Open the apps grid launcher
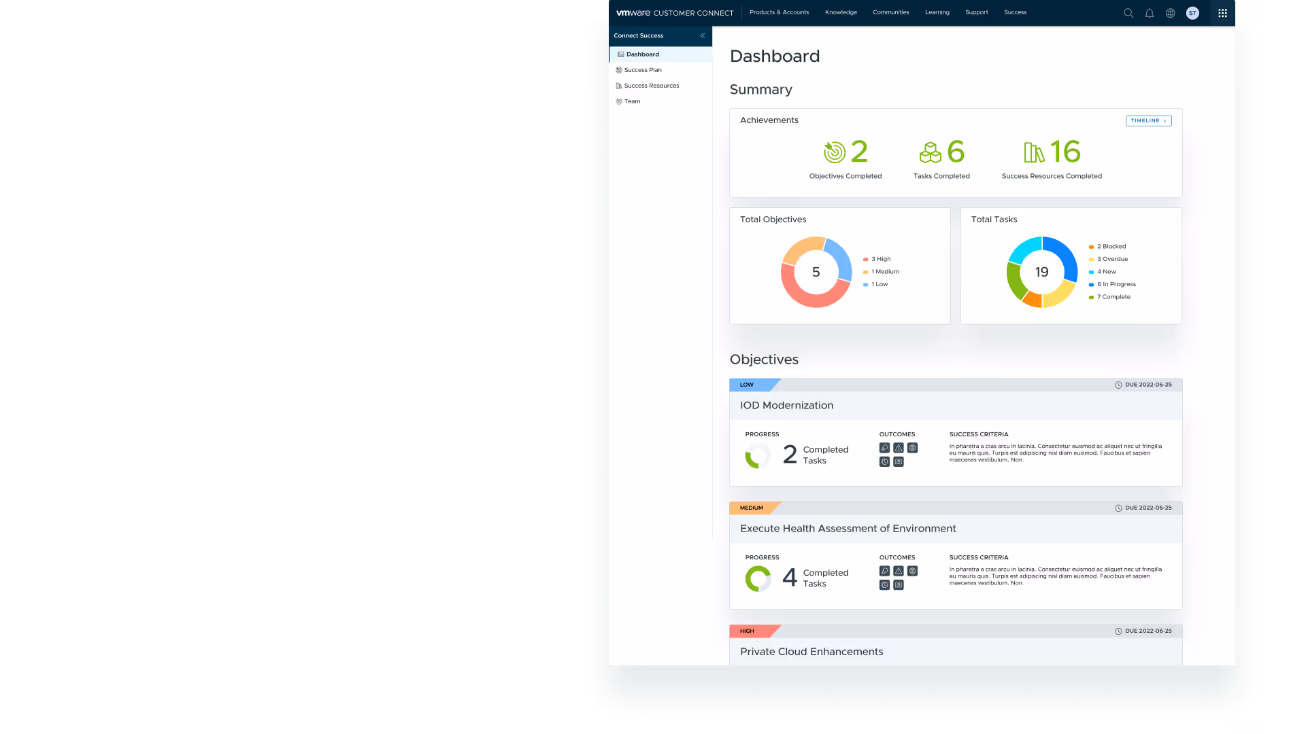The image size is (1306, 734). click(x=1222, y=13)
